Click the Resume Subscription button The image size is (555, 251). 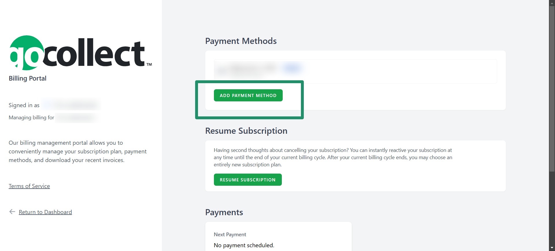click(x=248, y=180)
